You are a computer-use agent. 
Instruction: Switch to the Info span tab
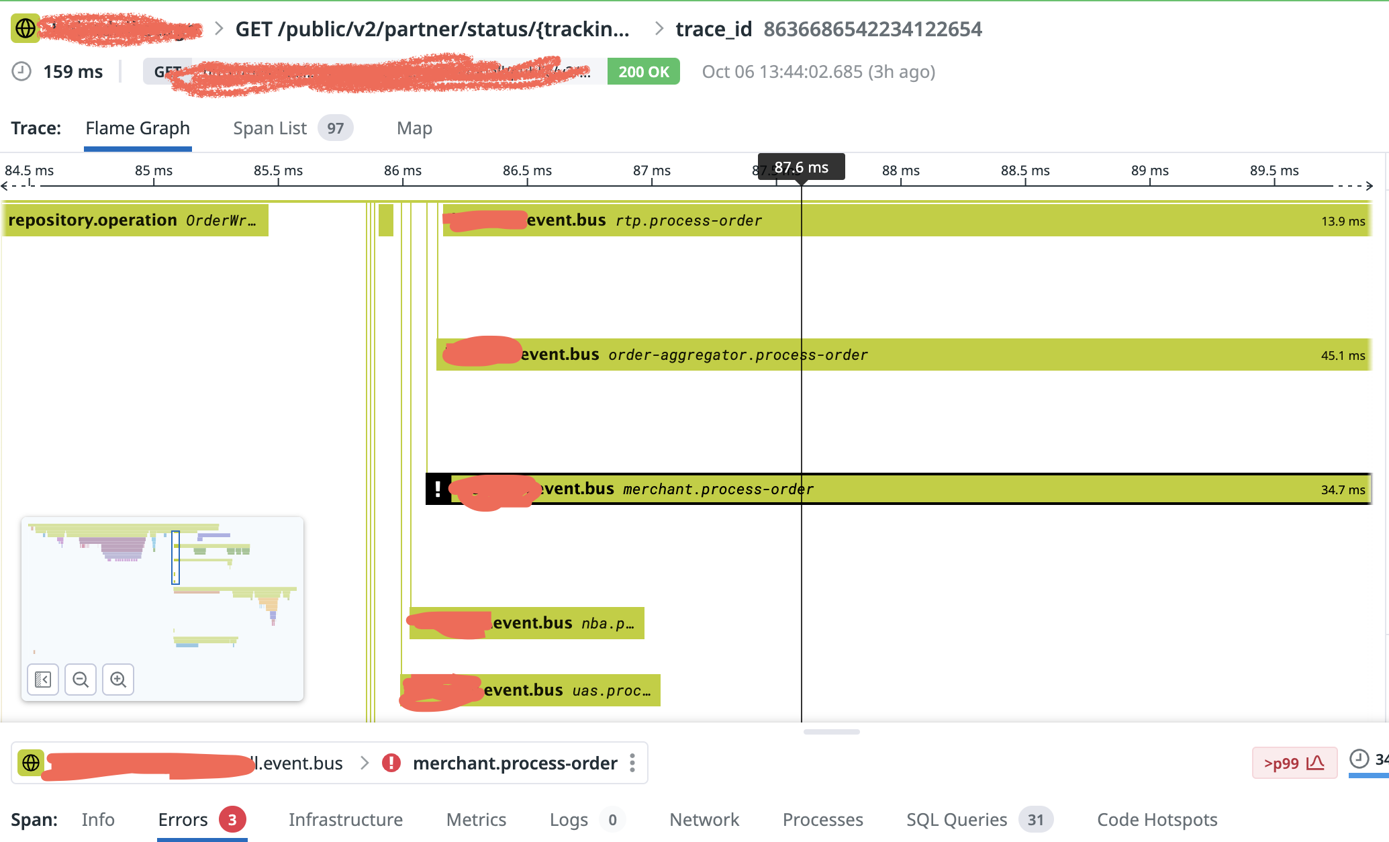(98, 819)
